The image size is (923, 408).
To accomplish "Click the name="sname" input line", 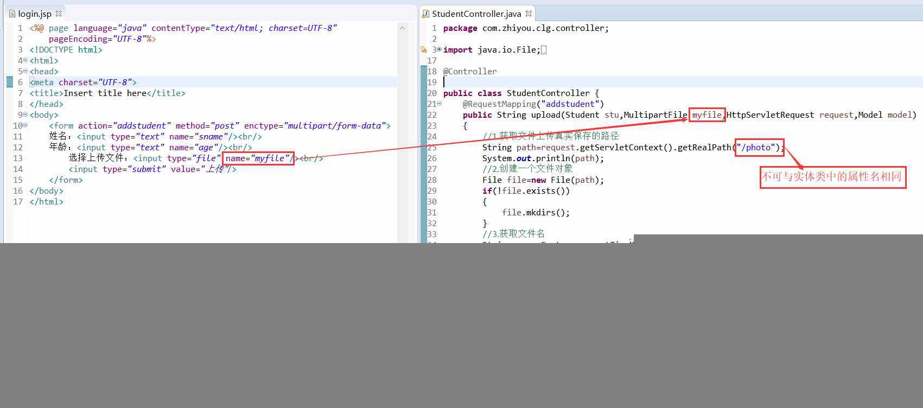I will [155, 137].
